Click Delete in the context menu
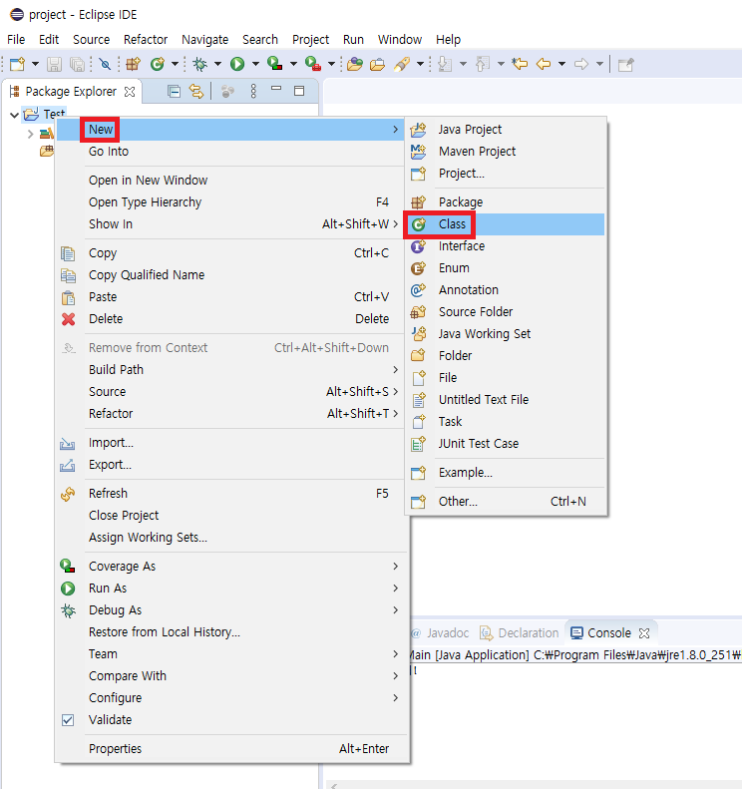This screenshot has width=742, height=789. coord(232,319)
